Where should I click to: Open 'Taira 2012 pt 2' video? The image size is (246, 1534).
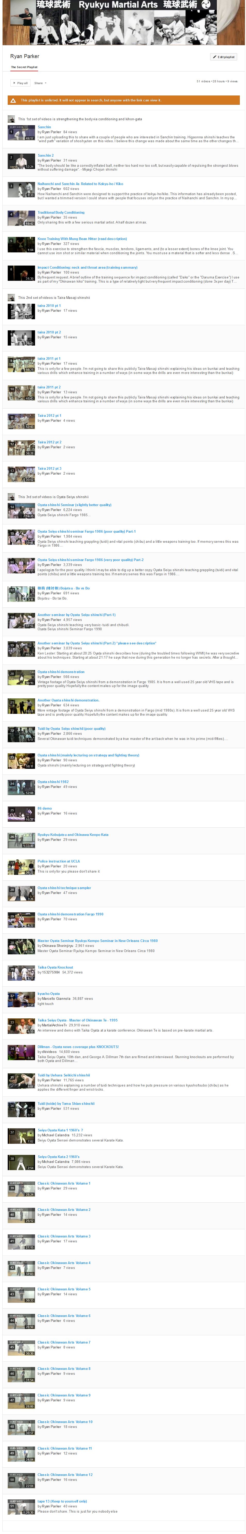49,442
